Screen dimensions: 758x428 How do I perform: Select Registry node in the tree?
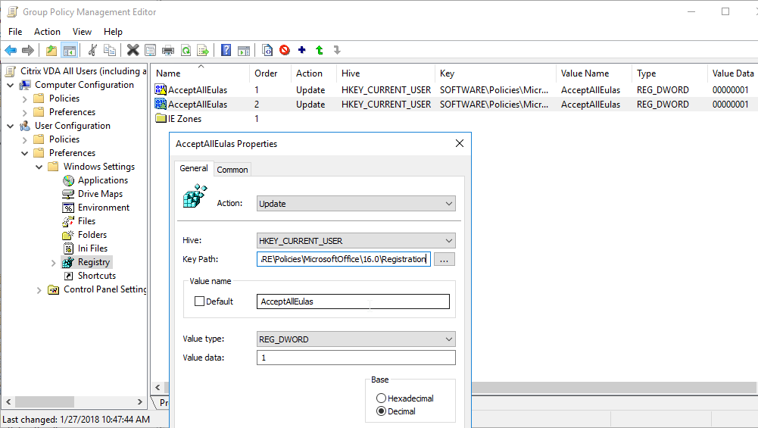tap(94, 261)
